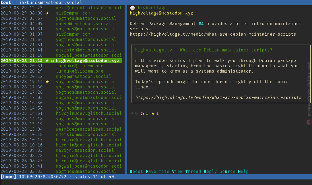Select hirojin row at 10:16
This screenshot has width=312, height=185.
61,145
